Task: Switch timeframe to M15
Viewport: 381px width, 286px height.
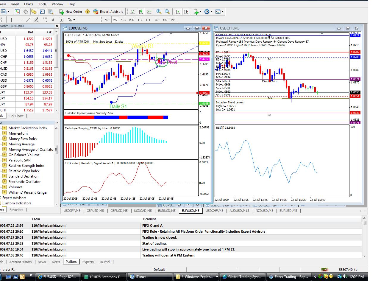Action: [x=123, y=20]
